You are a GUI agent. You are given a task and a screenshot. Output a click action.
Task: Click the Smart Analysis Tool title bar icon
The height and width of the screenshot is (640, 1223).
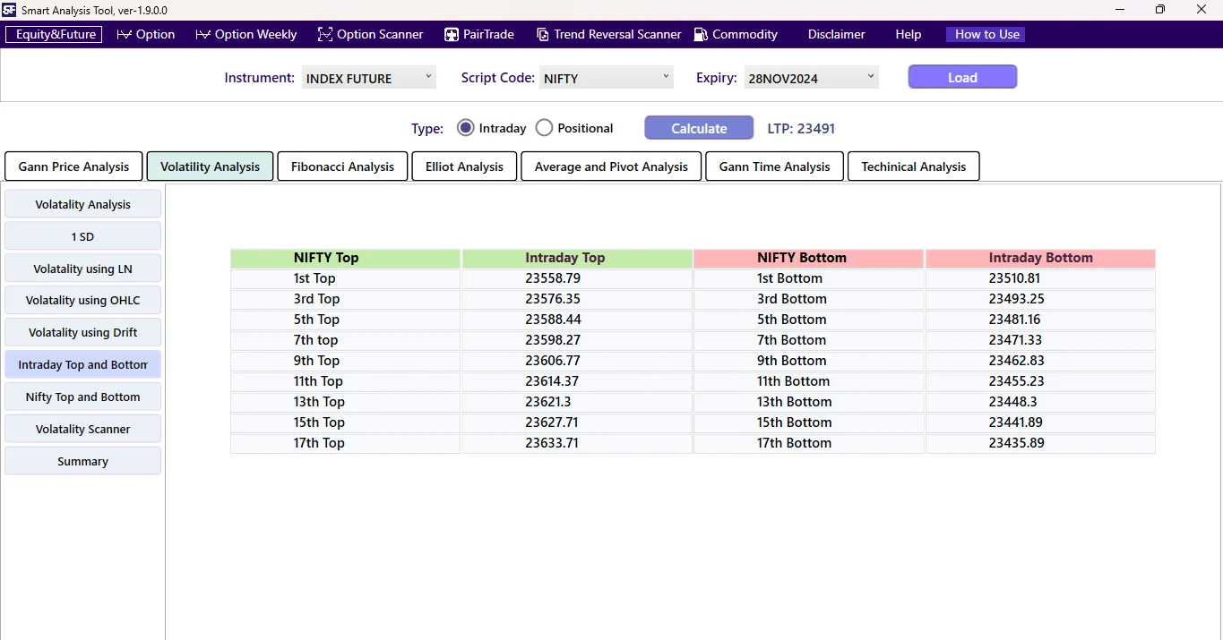coord(10,10)
